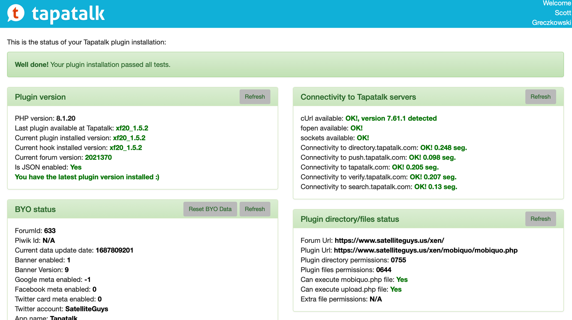Click the 'Plugin directory/files status' heading
This screenshot has width=572, height=320.
[350, 219]
